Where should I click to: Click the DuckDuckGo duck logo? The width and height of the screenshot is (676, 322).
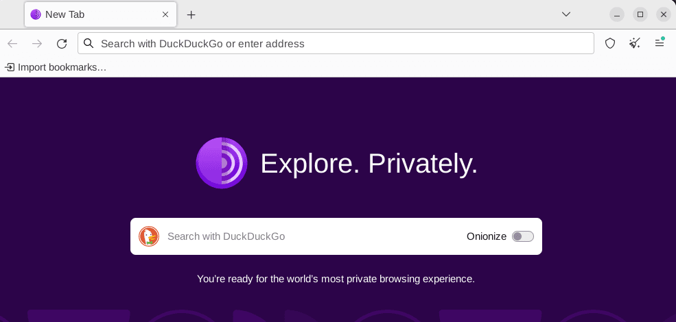(x=149, y=236)
